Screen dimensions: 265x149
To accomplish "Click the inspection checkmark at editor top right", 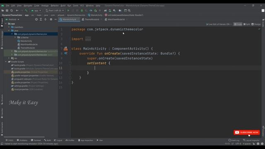I will (x=259, y=29).
